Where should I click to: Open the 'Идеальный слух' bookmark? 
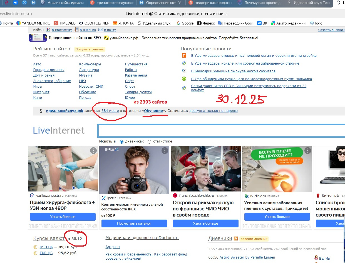[154, 23]
